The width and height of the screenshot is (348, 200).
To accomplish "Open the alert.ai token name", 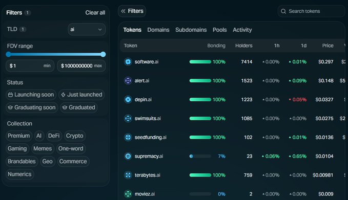I will (142, 81).
